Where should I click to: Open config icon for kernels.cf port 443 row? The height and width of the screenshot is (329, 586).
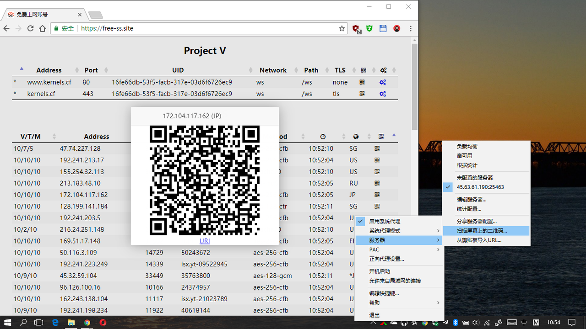click(x=383, y=94)
